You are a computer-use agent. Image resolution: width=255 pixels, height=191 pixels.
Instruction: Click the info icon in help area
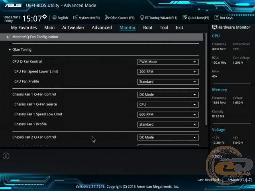[6, 156]
